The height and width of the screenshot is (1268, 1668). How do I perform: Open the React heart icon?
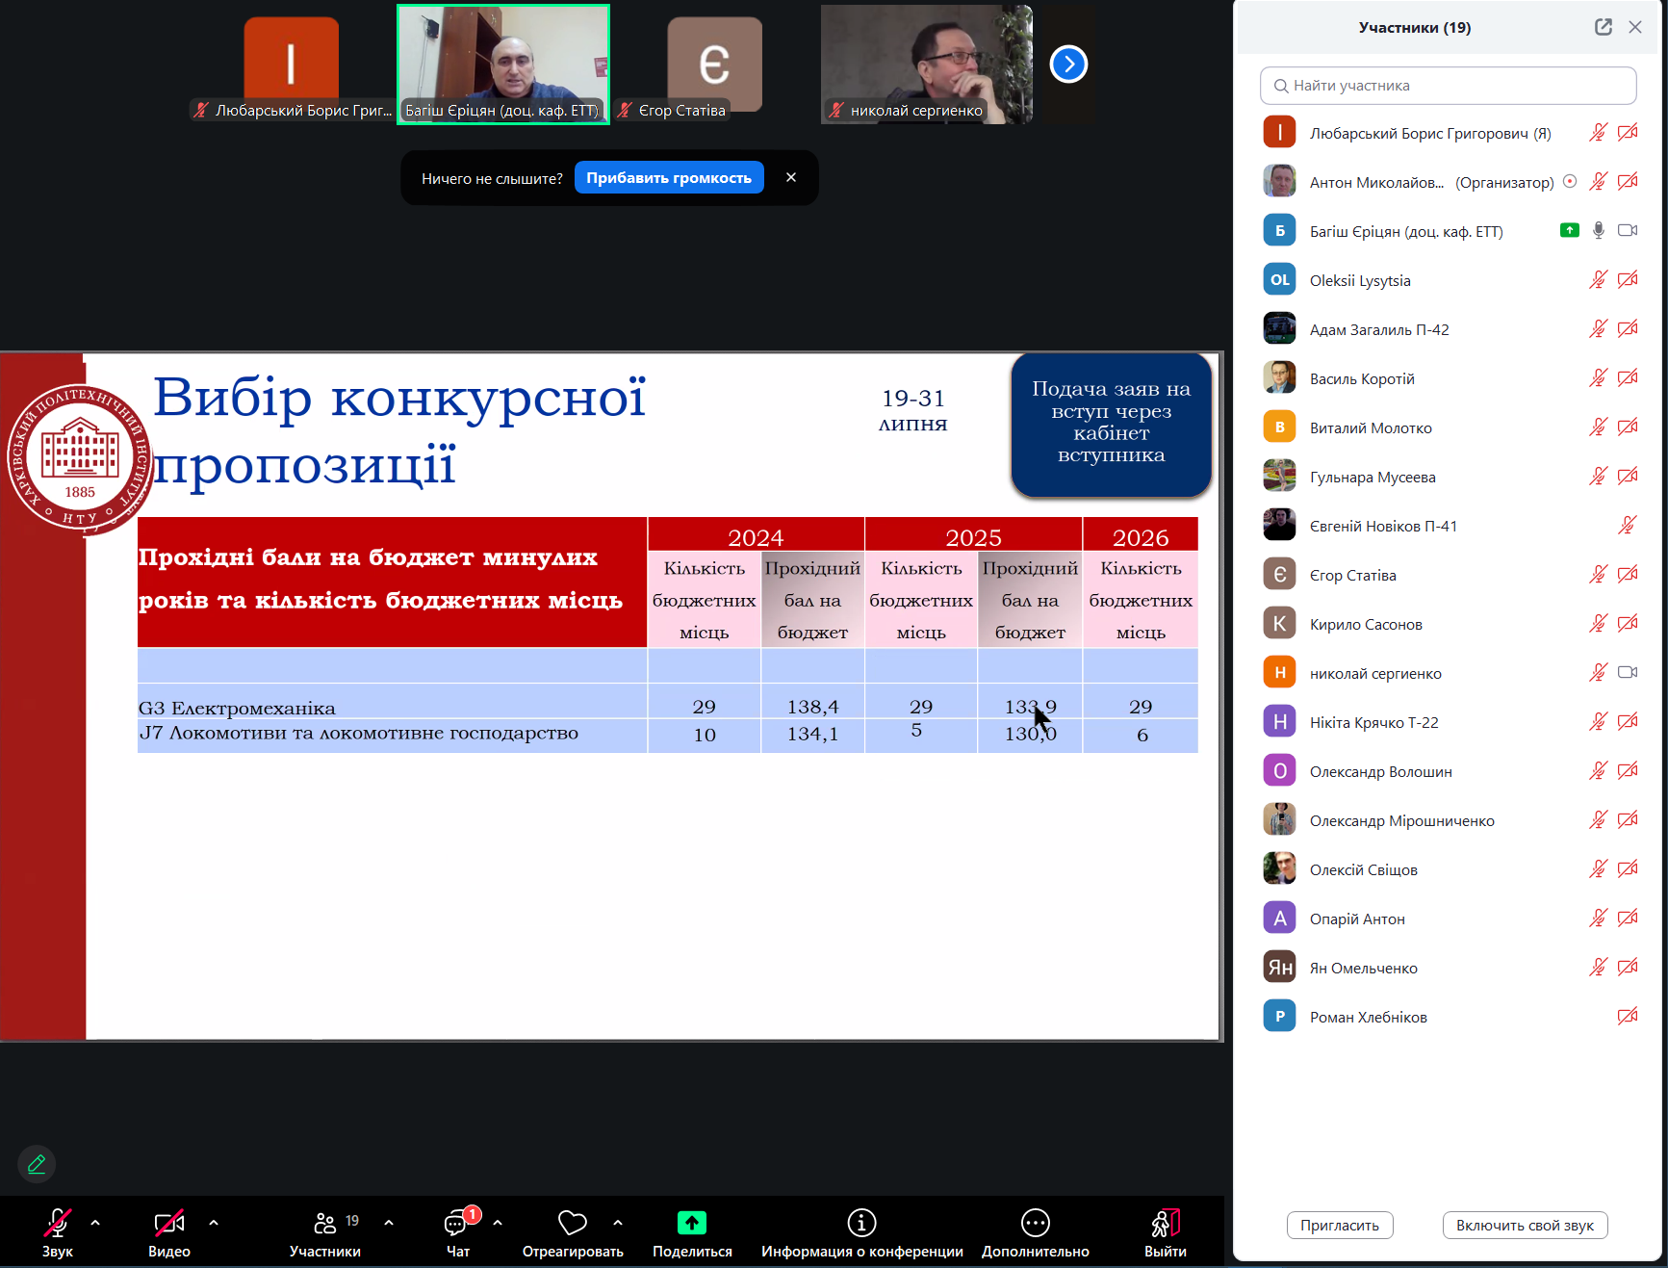coord(572,1223)
